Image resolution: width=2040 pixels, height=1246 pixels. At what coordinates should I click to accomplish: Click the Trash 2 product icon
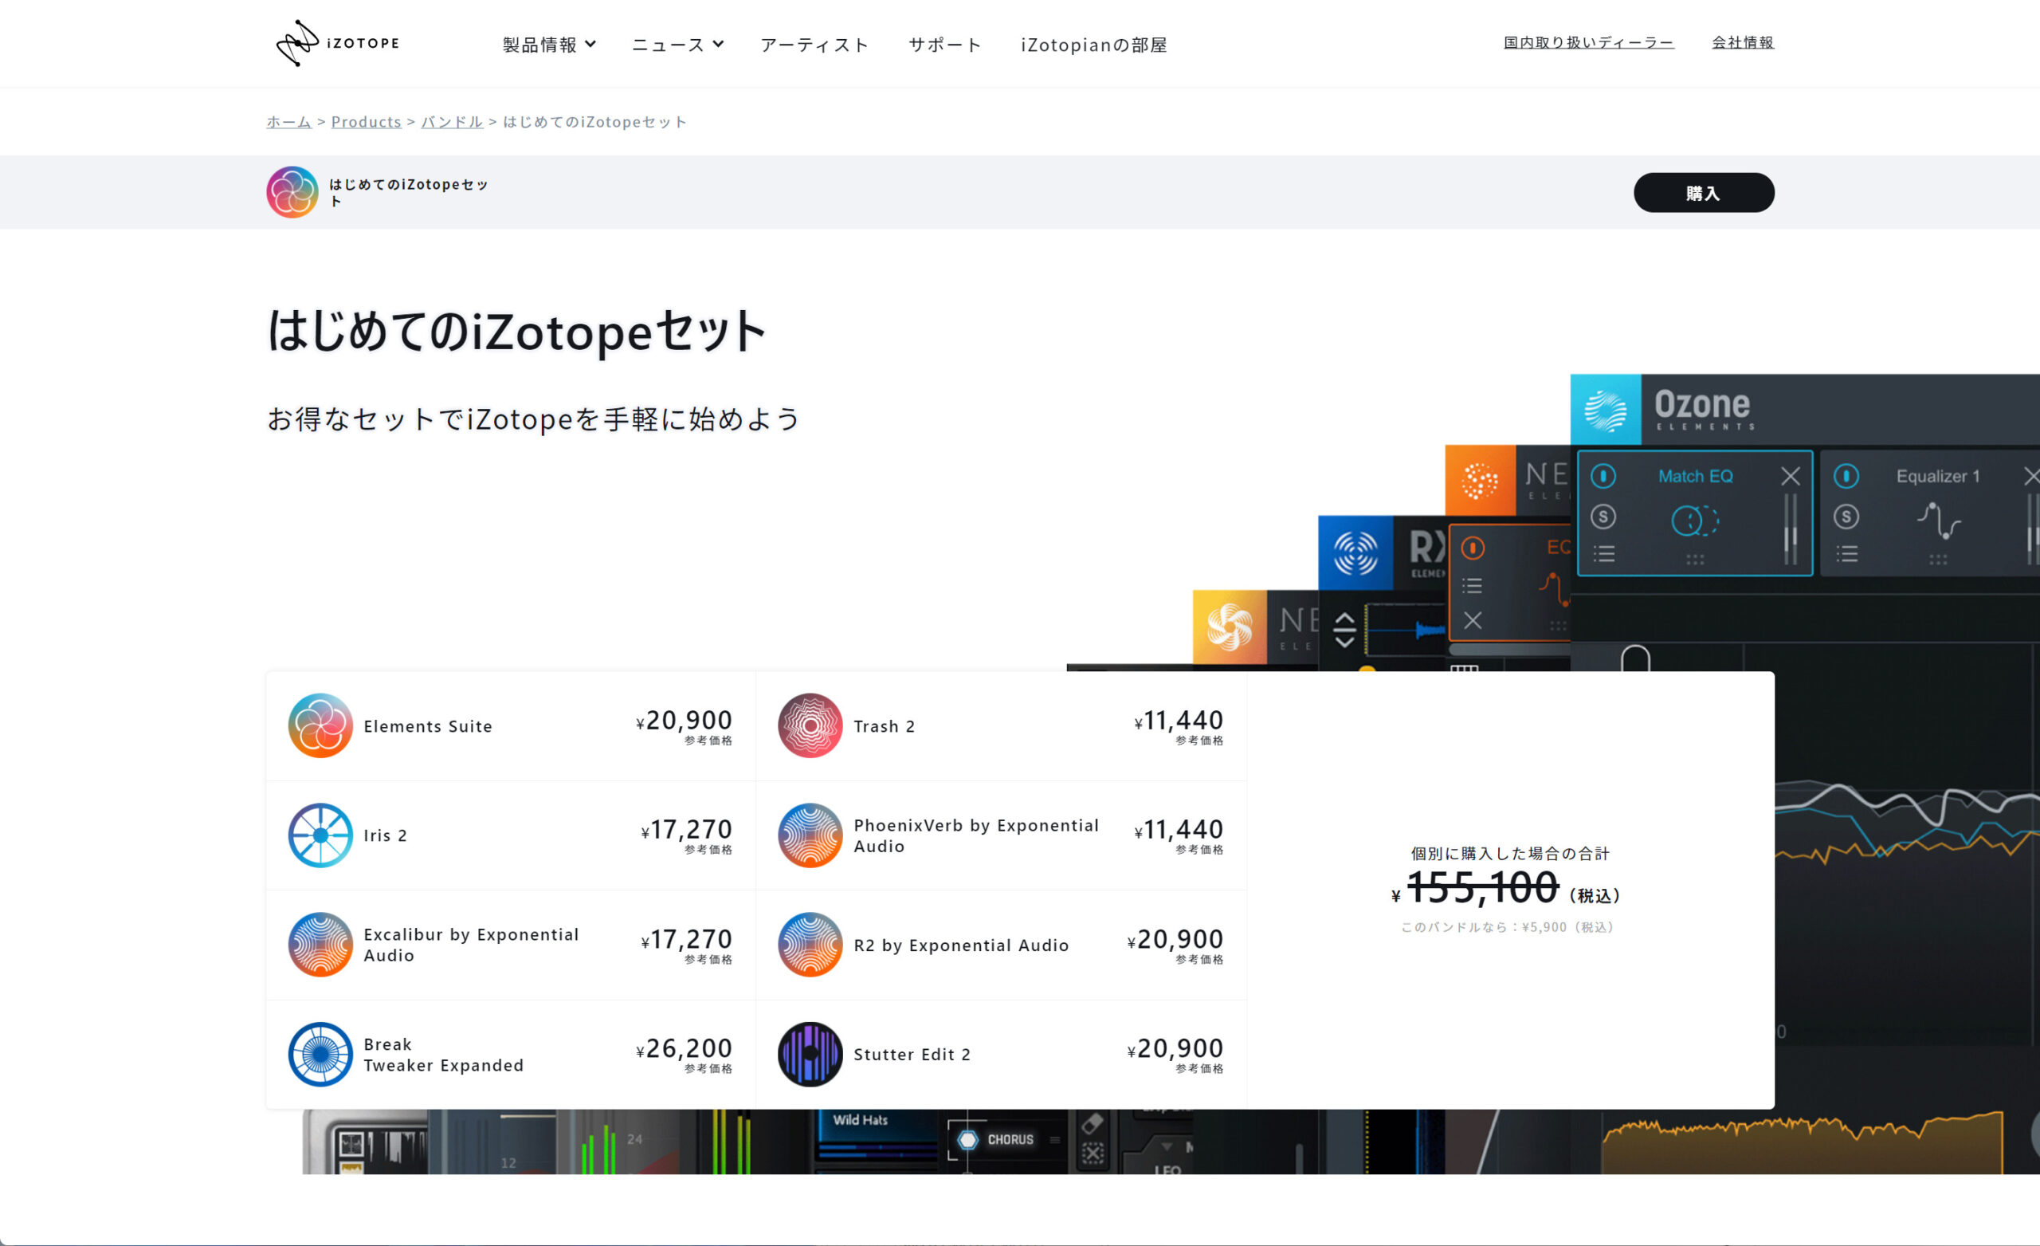810,725
